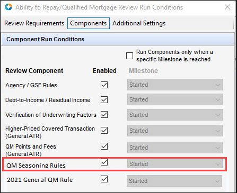Expand the QM Seasoning Rules milestone dropdown

175,164
